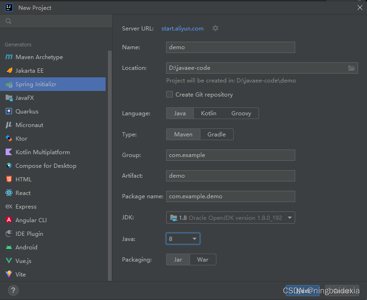Viewport: 367px width, 300px height.
Task: Click the Quarkus generator icon
Action: [9, 111]
